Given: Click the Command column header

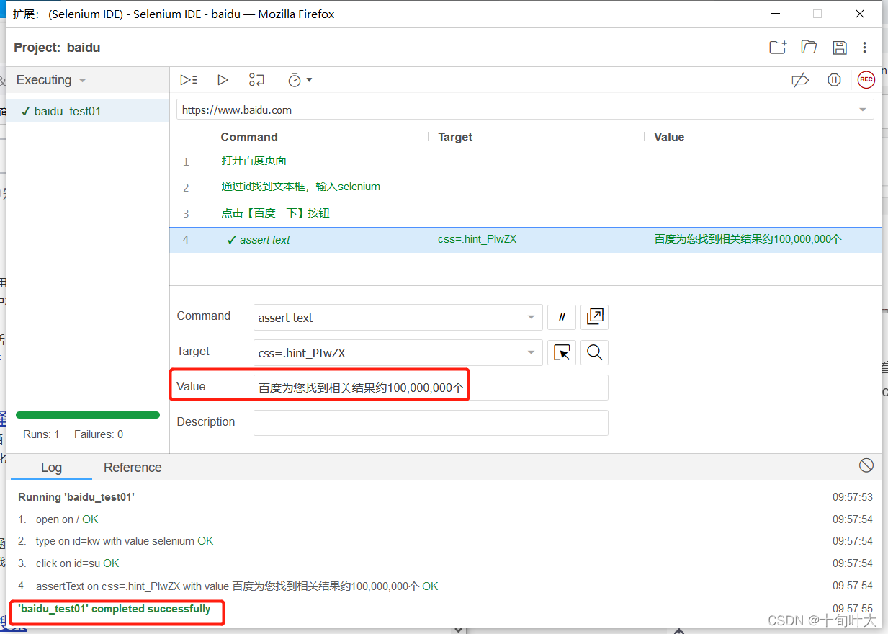Looking at the screenshot, I should 249,137.
